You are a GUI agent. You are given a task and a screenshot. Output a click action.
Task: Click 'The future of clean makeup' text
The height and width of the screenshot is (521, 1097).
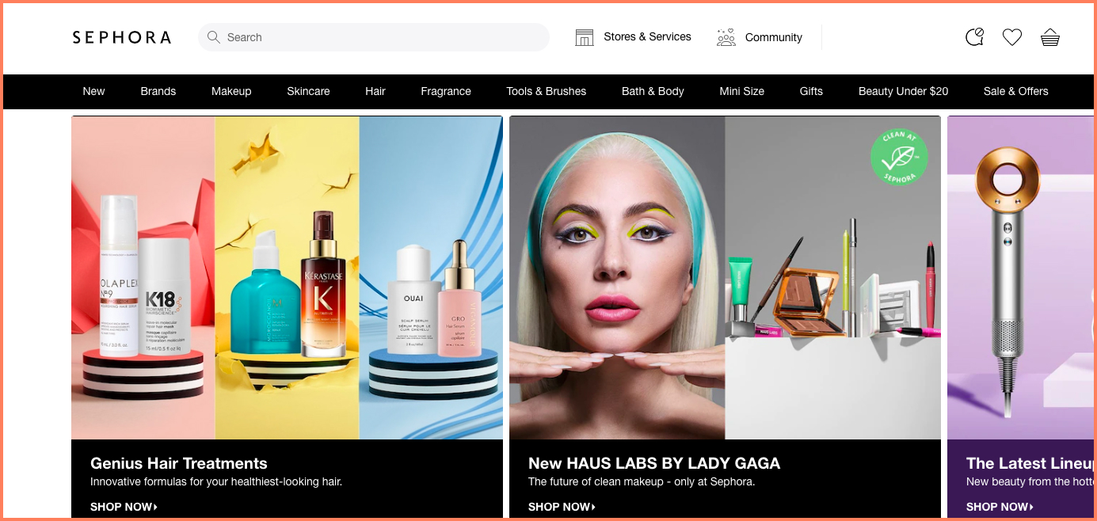click(x=642, y=481)
